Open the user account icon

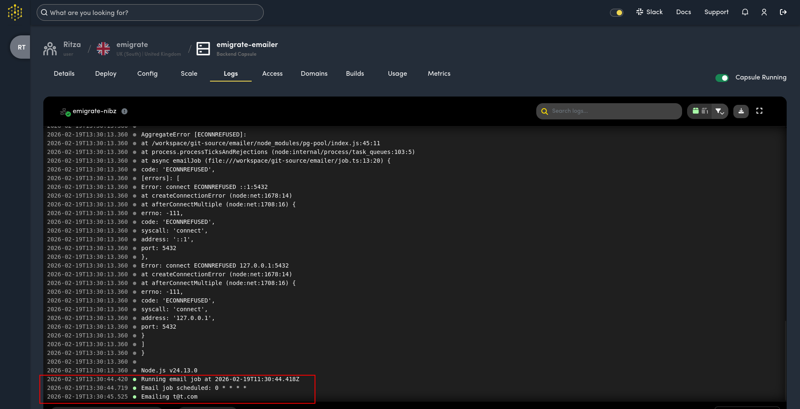pos(764,12)
